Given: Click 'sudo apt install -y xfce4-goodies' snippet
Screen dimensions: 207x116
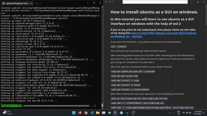Looking at the screenshot, I should [130, 90].
